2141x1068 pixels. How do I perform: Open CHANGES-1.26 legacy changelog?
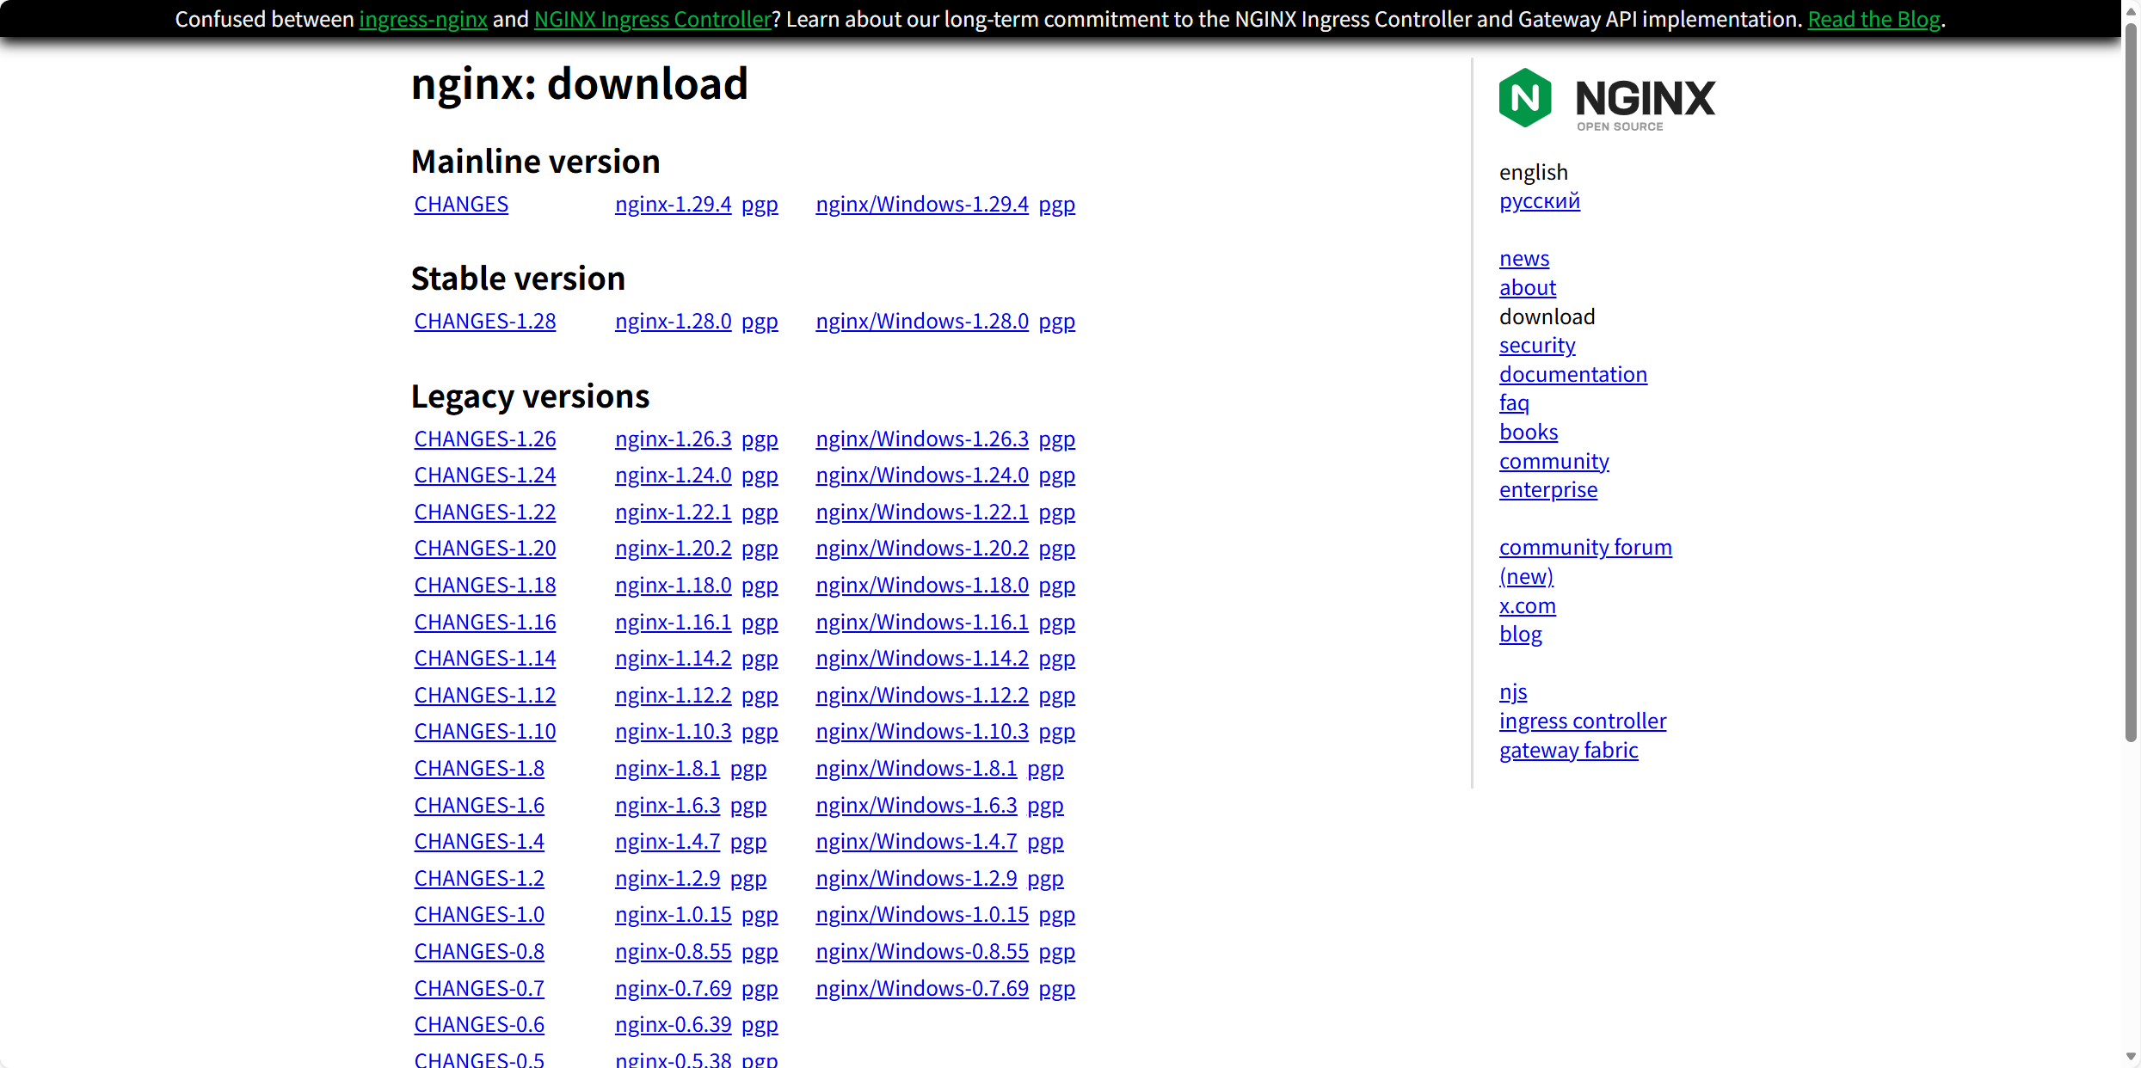(x=485, y=439)
